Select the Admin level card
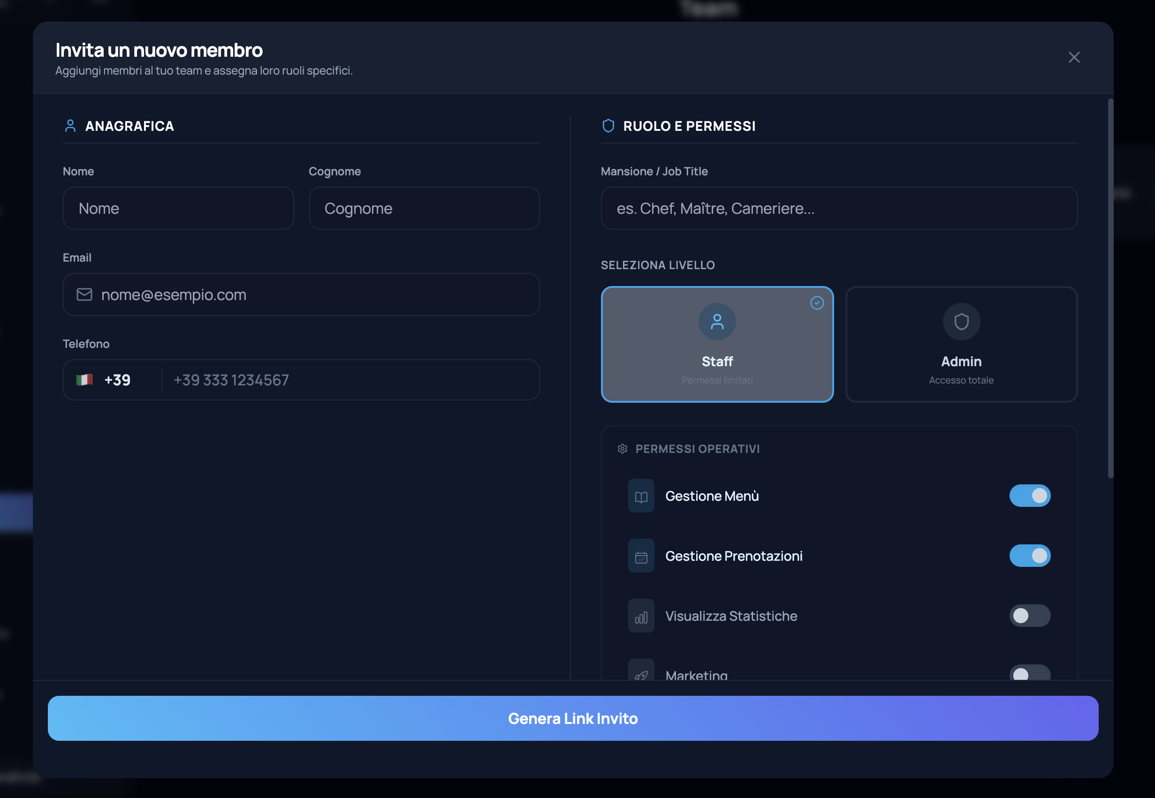The width and height of the screenshot is (1155, 798). click(x=961, y=345)
